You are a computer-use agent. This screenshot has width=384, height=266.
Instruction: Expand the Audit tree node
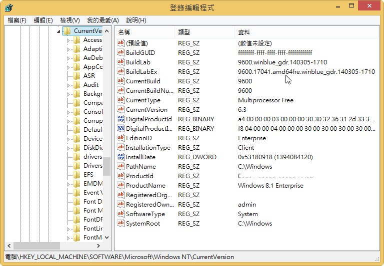coord(68,85)
